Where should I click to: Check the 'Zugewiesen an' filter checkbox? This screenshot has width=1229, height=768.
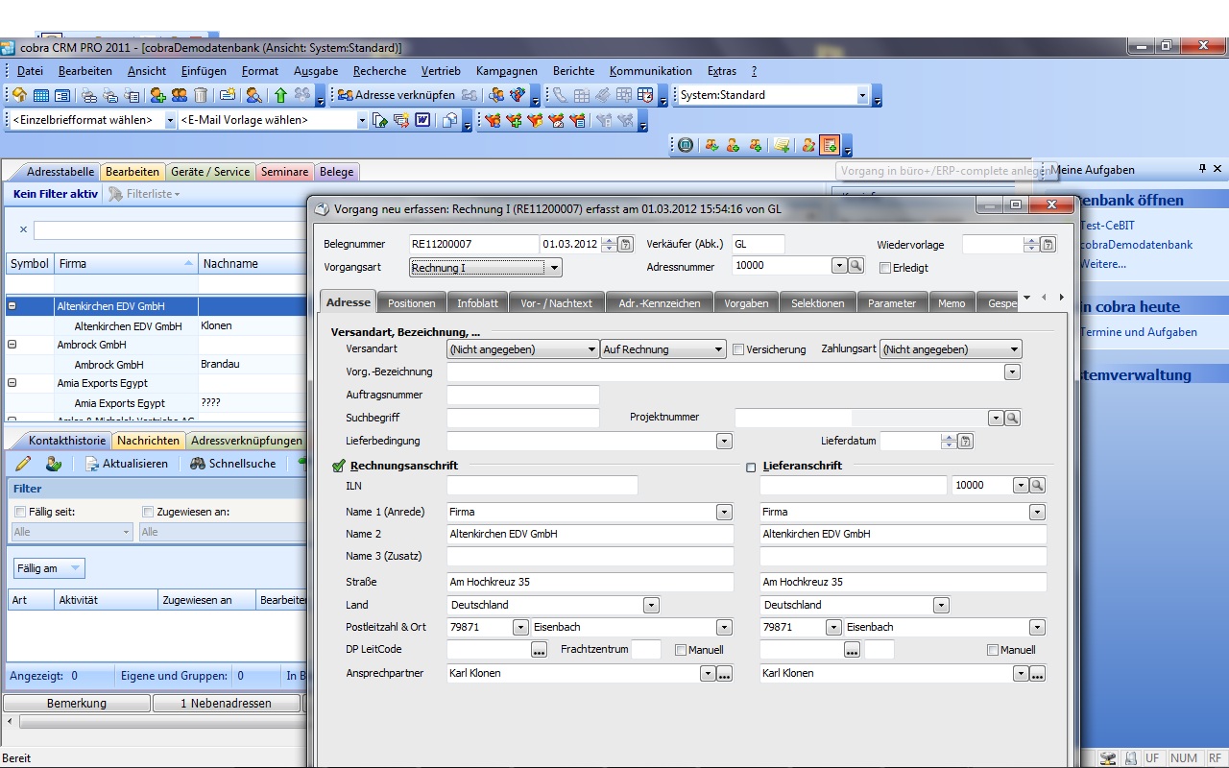click(148, 512)
